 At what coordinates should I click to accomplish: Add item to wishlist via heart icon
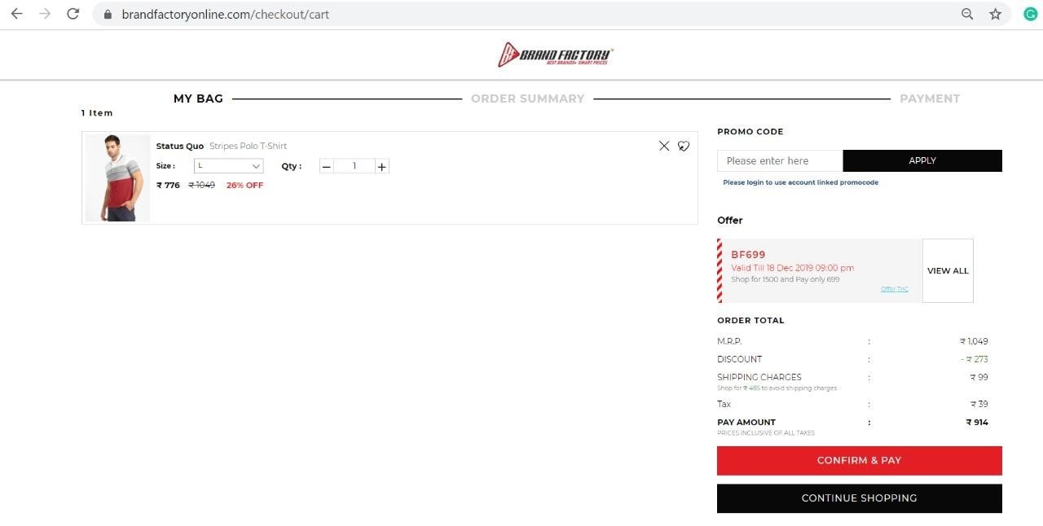pos(684,146)
